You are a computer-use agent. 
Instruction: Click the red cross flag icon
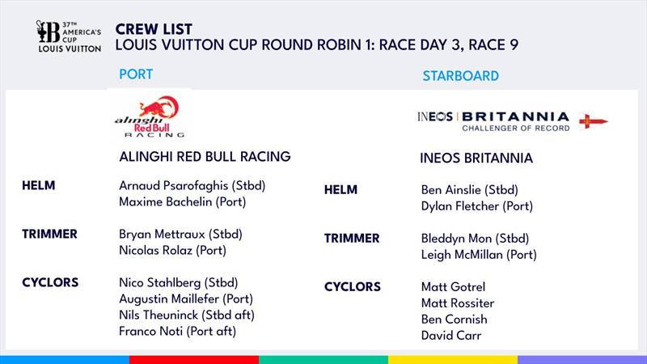point(594,121)
